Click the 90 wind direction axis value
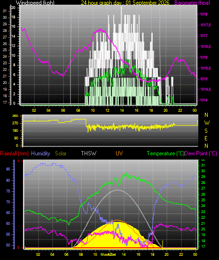This screenshot has width=219, height=260. click(x=16, y=138)
